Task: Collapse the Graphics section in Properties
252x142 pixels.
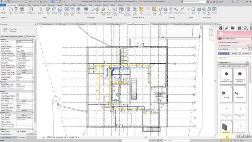Action: point(33,39)
